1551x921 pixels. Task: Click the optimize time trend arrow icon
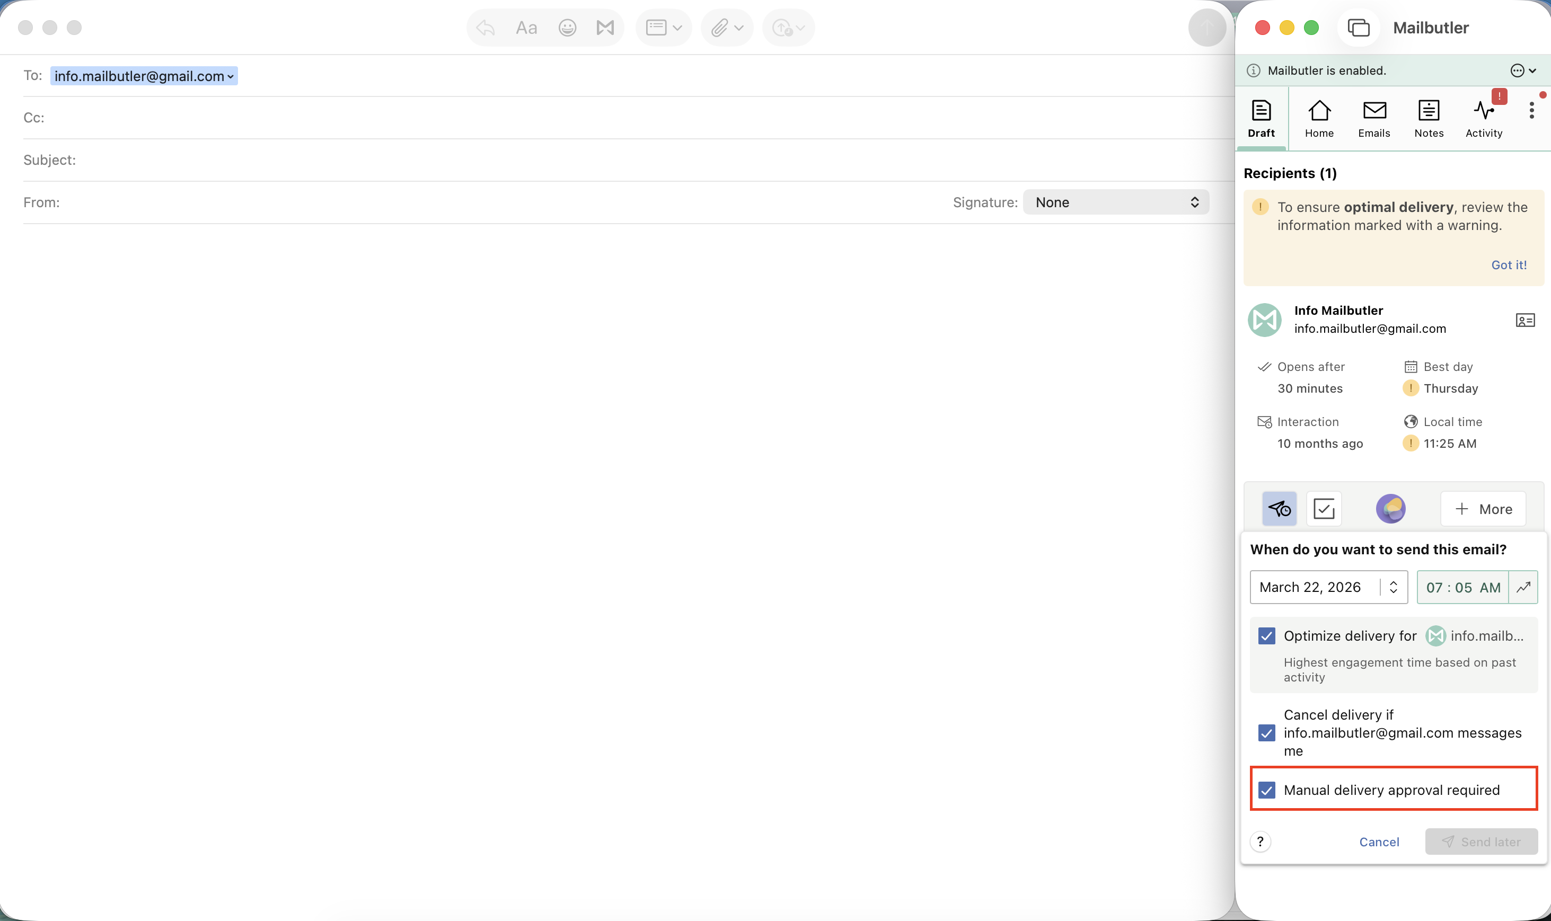tap(1523, 587)
